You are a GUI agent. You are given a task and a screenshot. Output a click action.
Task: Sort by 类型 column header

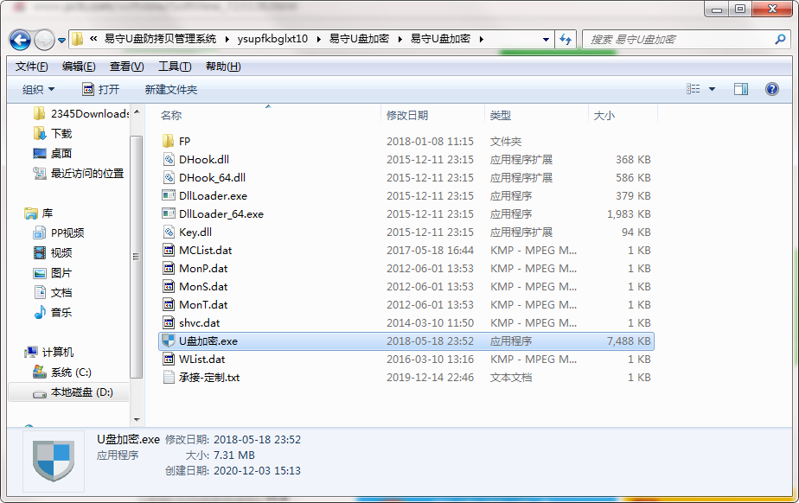(501, 116)
